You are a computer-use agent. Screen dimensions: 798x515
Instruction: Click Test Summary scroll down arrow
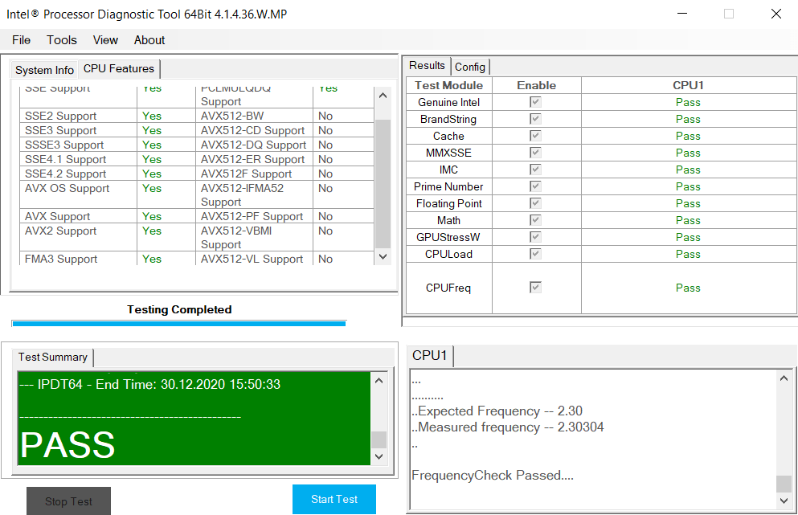379,456
